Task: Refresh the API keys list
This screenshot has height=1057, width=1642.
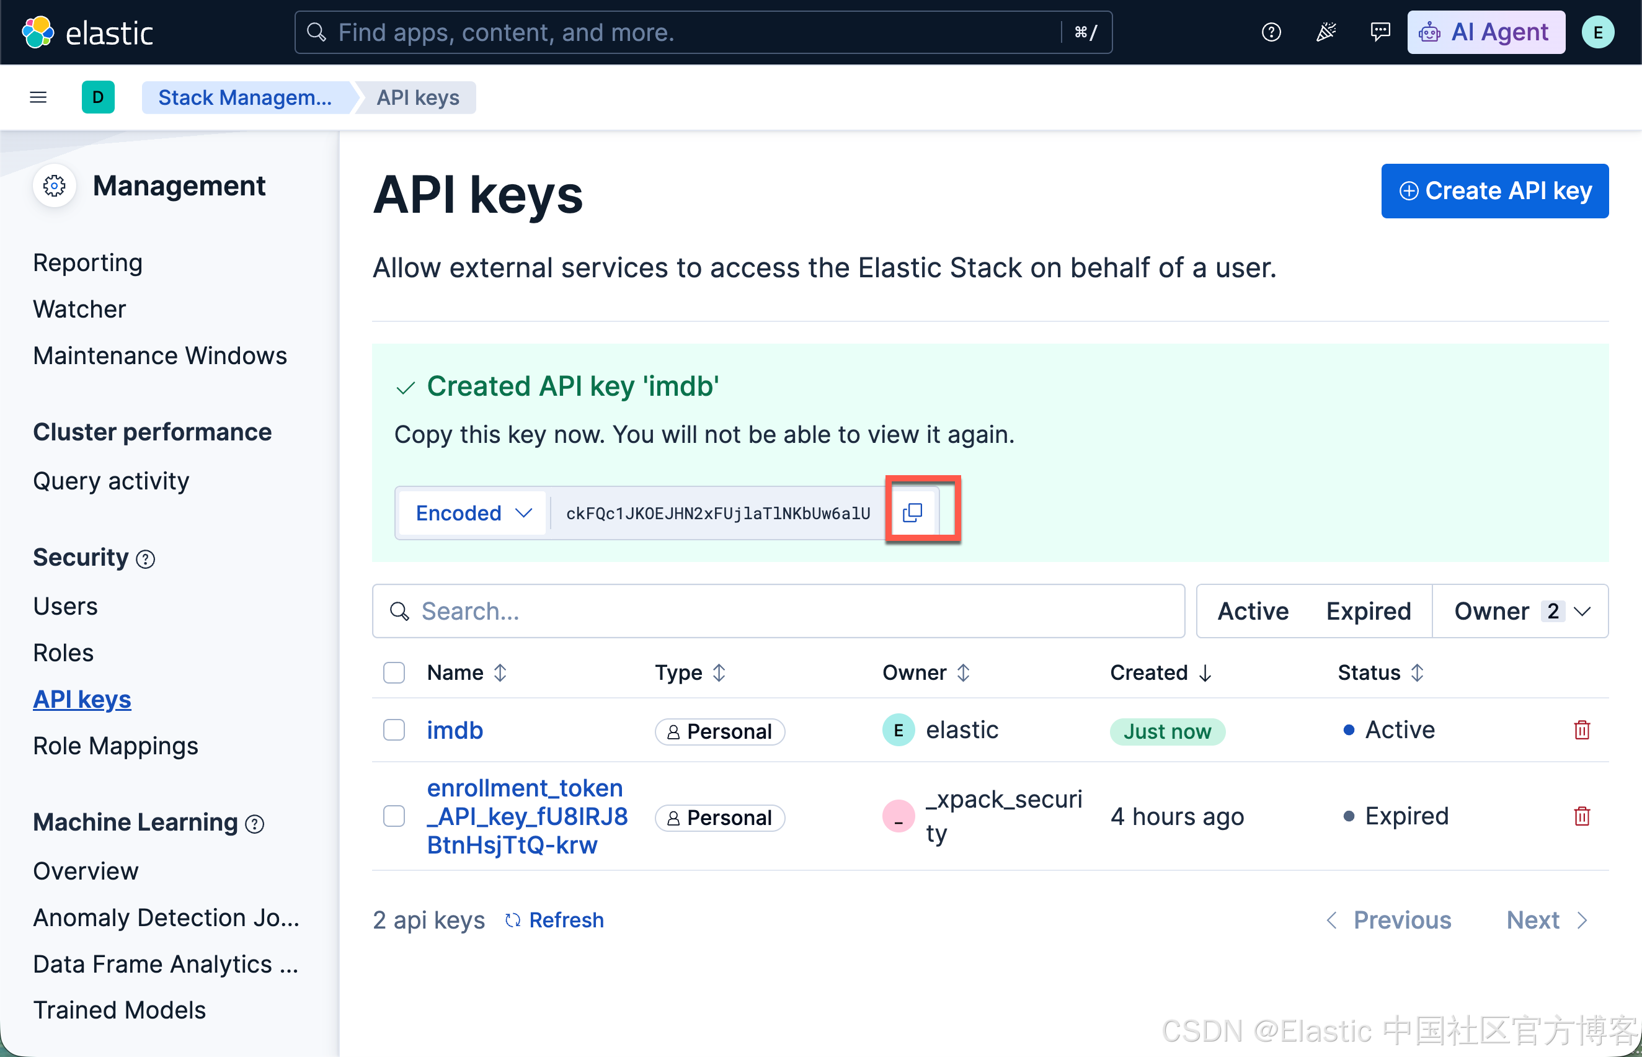Action: click(x=554, y=921)
